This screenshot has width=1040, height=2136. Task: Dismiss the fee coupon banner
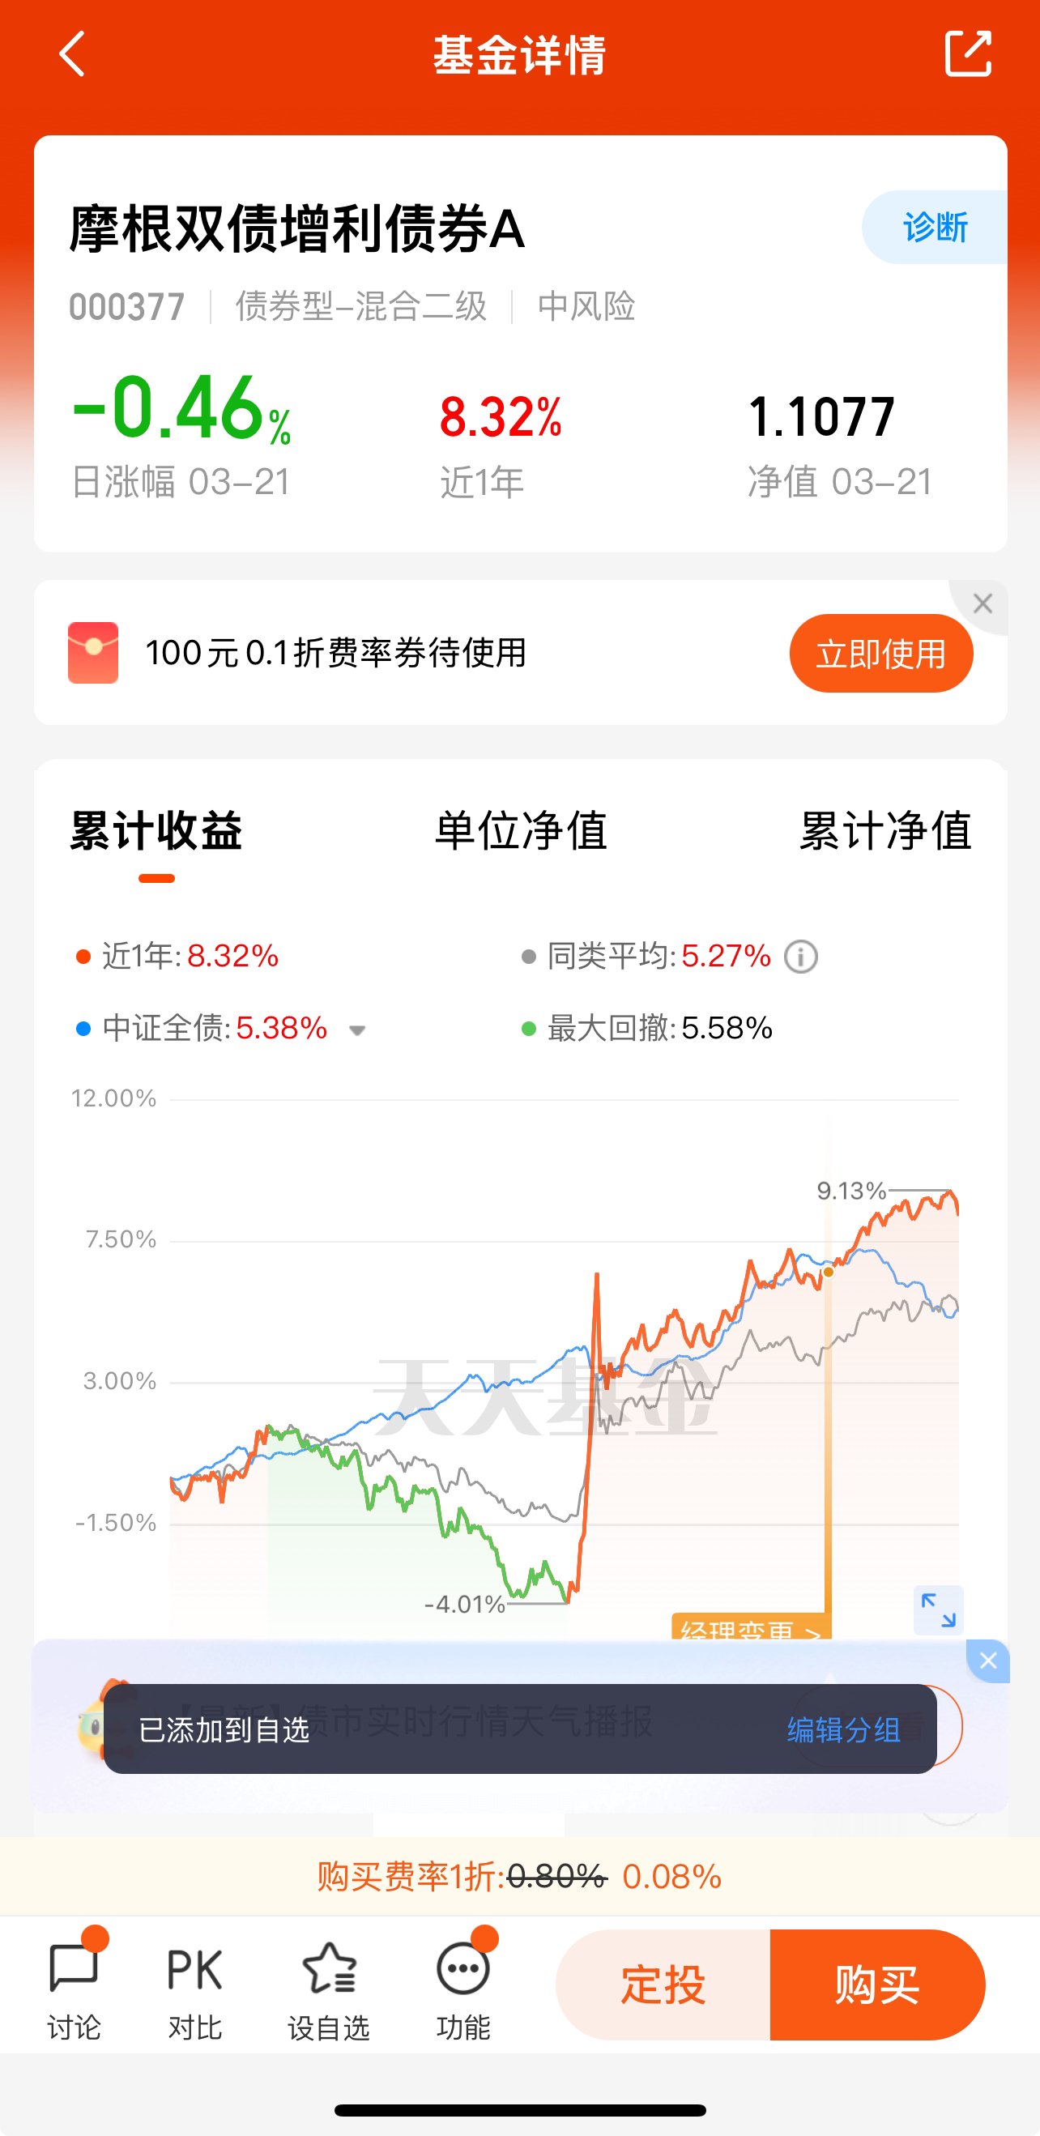tap(982, 603)
